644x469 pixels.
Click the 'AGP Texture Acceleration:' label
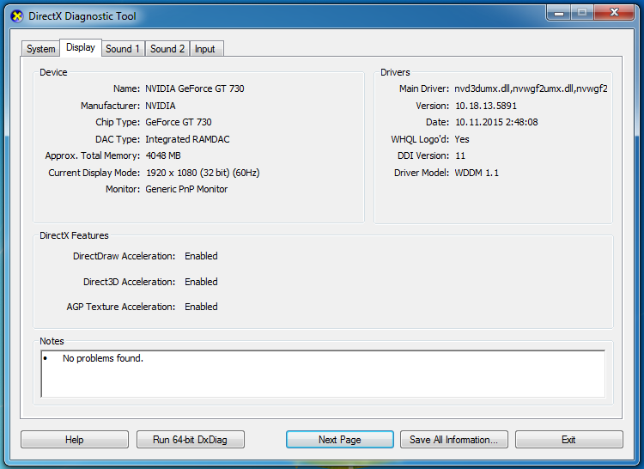[x=121, y=307]
